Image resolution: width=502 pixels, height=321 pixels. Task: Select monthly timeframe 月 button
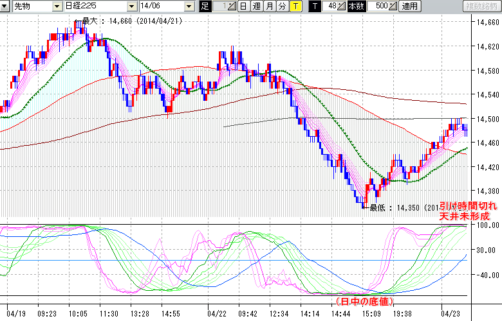point(269,6)
